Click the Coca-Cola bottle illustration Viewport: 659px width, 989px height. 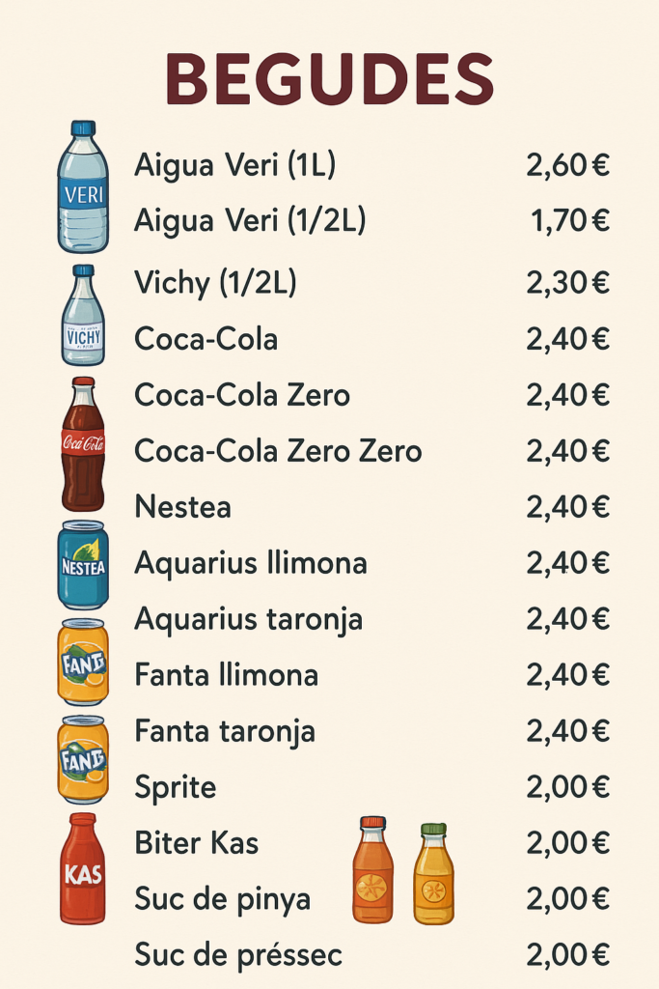(83, 444)
